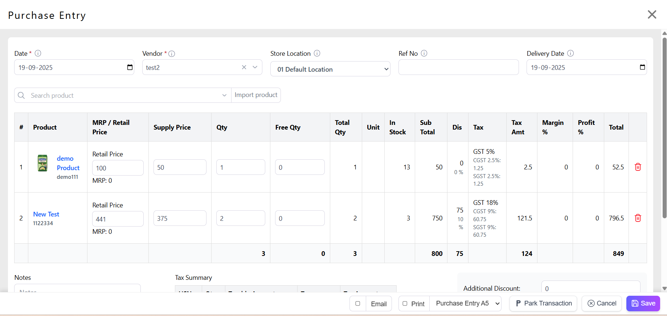Save the purchase entry

click(643, 303)
